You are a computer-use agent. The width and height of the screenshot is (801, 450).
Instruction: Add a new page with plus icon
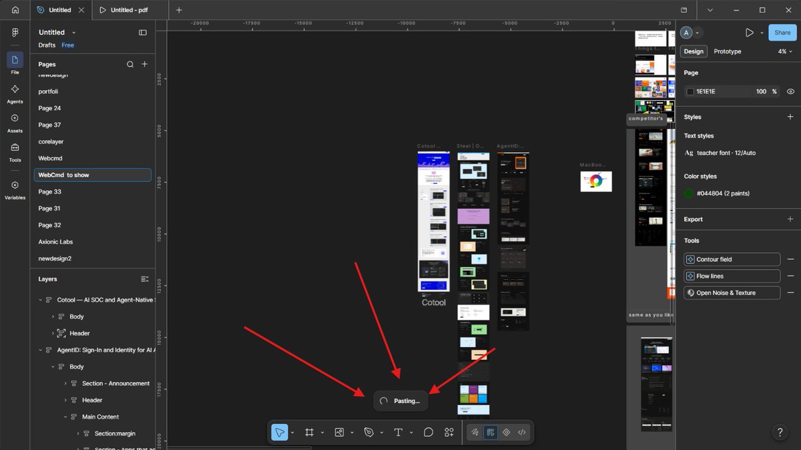coord(144,65)
